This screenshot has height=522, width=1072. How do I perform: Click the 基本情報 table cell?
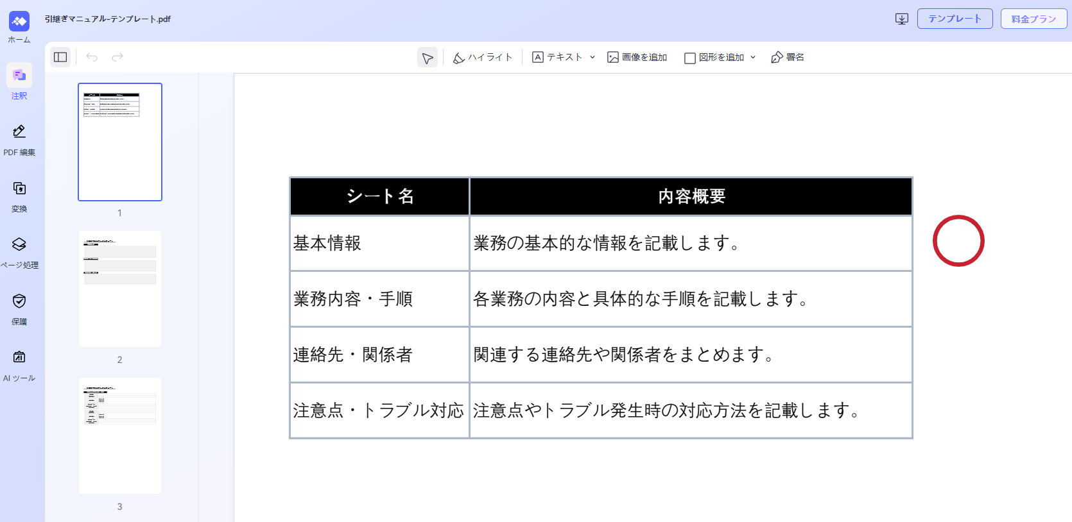click(380, 243)
